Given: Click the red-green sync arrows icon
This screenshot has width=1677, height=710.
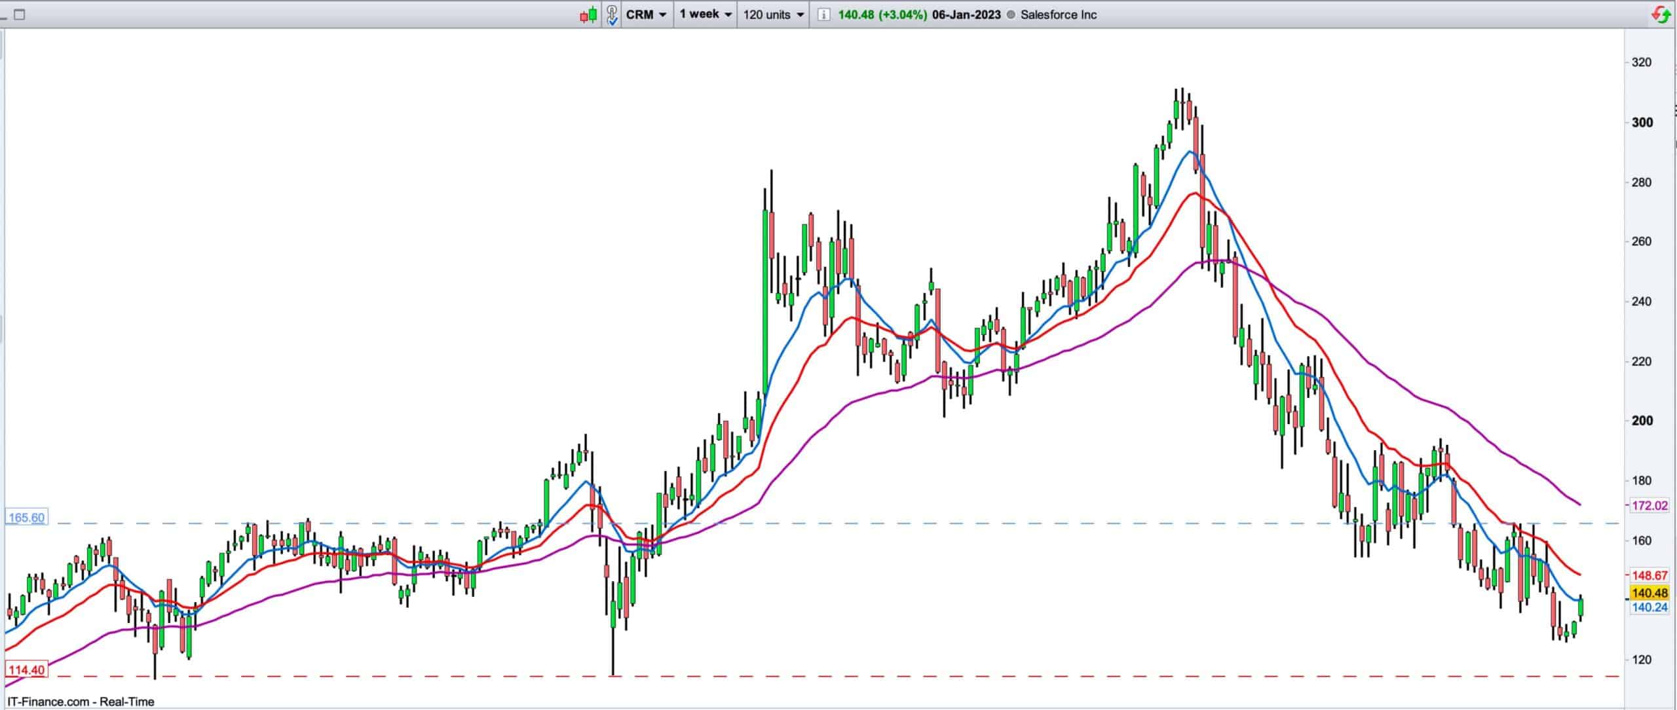Looking at the screenshot, I should [x=1662, y=14].
